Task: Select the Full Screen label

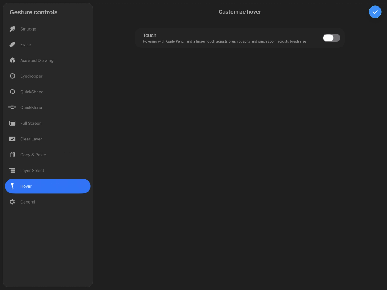Action: (x=31, y=123)
